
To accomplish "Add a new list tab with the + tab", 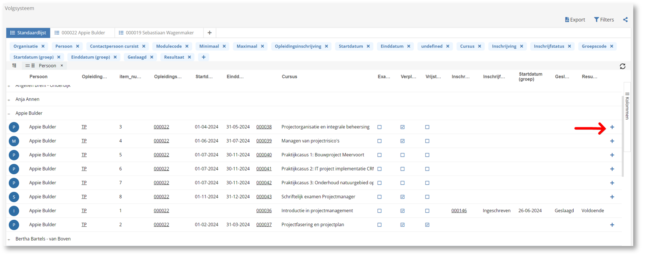I will coord(210,33).
